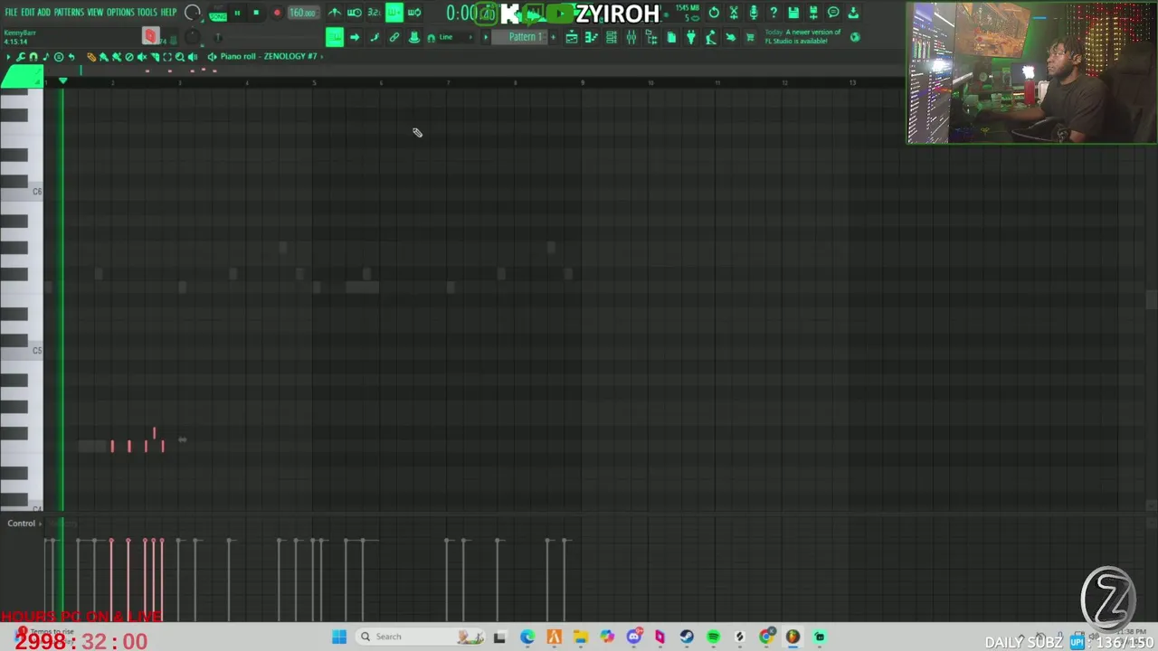The image size is (1158, 651).
Task: Toggle the link/multilink controllers icon
Action: [x=394, y=37]
